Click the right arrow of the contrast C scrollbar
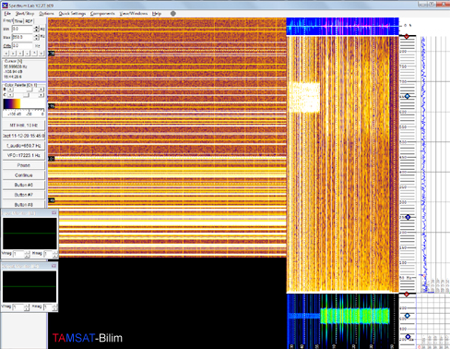This screenshot has height=349, width=450. pos(41,95)
